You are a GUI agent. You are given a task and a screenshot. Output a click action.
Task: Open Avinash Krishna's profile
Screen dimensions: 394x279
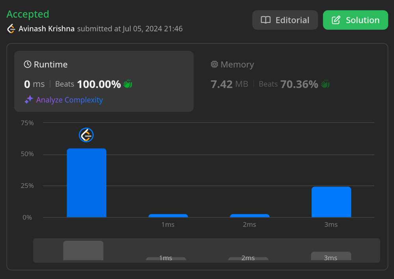click(46, 29)
